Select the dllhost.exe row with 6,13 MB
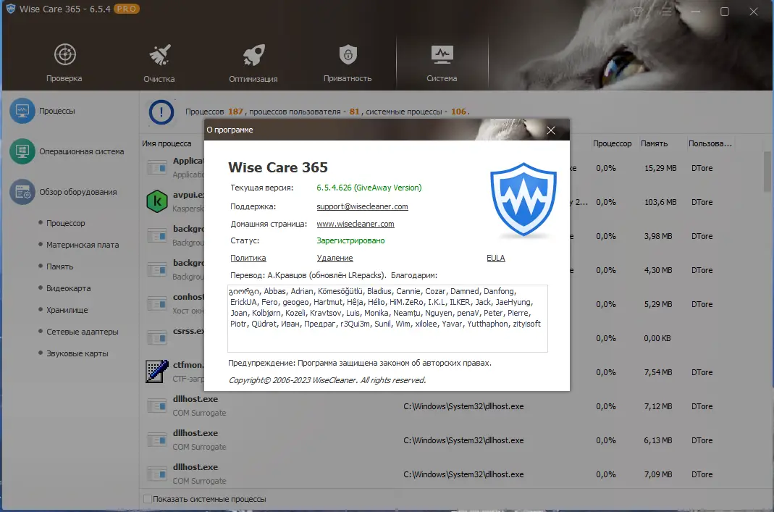Image resolution: width=774 pixels, height=512 pixels. pos(452,440)
